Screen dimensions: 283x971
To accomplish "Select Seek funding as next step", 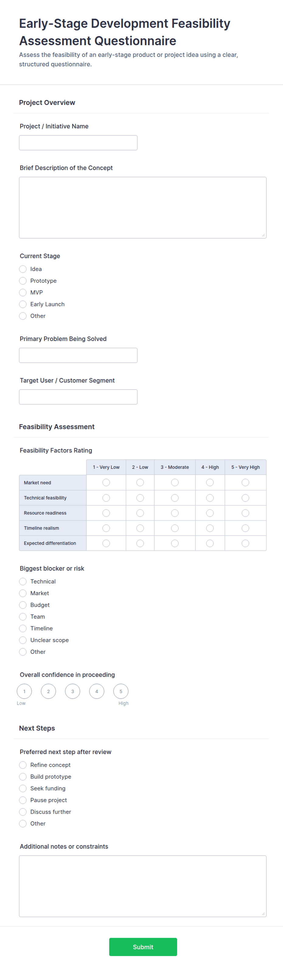I will click(x=23, y=788).
